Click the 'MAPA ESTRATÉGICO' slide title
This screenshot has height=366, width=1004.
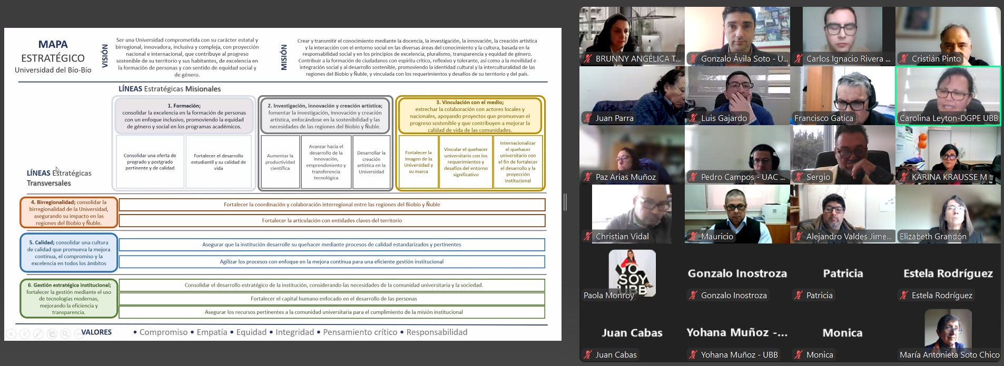click(53, 51)
